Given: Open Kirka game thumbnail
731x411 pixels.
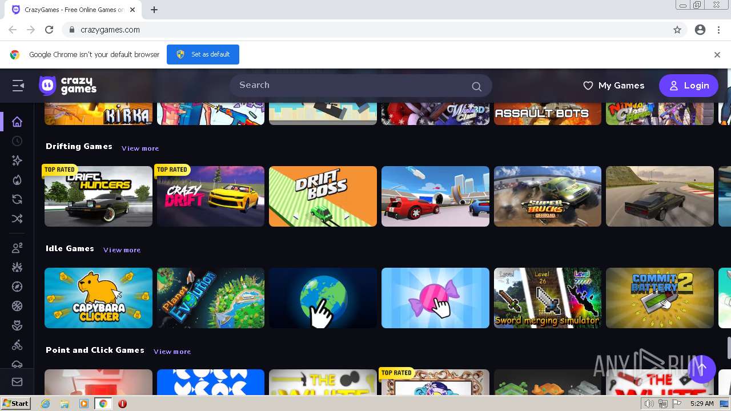Looking at the screenshot, I should click(98, 114).
